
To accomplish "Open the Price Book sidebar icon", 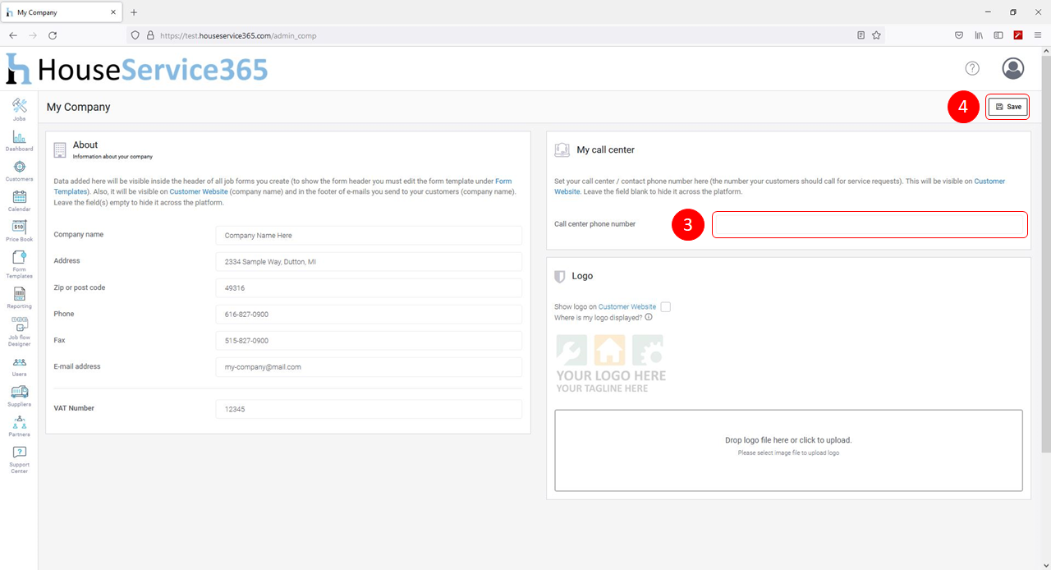I will (x=19, y=231).
